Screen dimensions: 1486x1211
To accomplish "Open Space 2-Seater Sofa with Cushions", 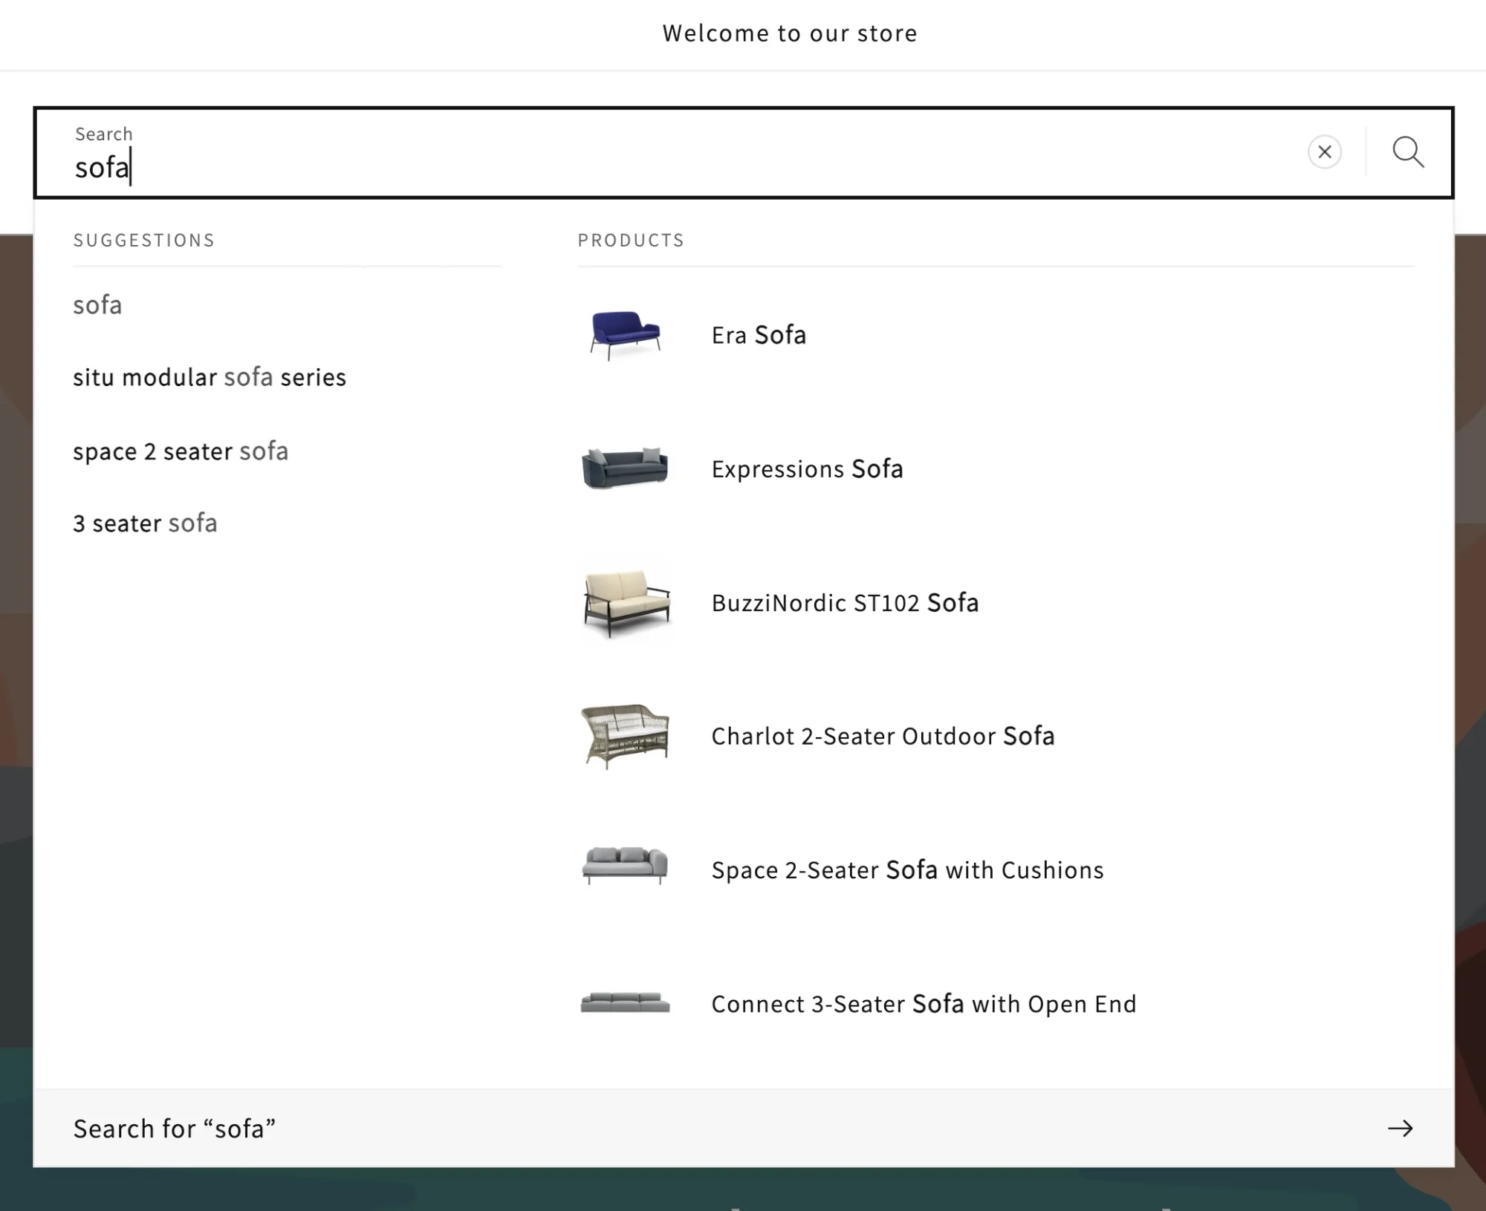I will point(907,869).
